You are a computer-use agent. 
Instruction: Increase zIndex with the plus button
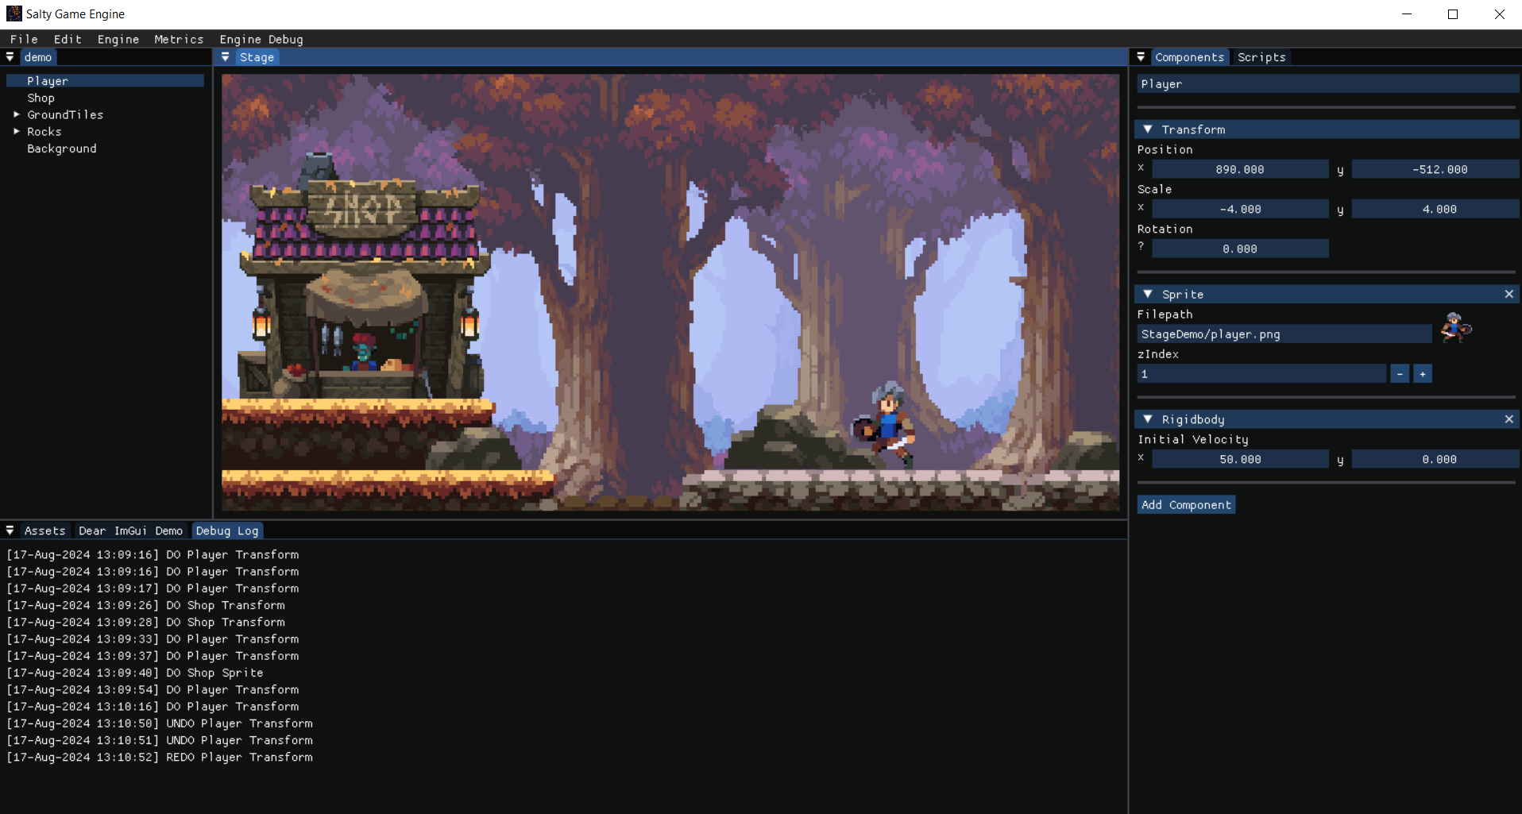1423,374
